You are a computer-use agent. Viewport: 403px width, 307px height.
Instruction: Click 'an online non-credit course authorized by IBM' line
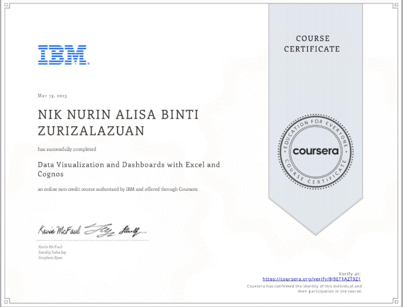click(x=117, y=189)
